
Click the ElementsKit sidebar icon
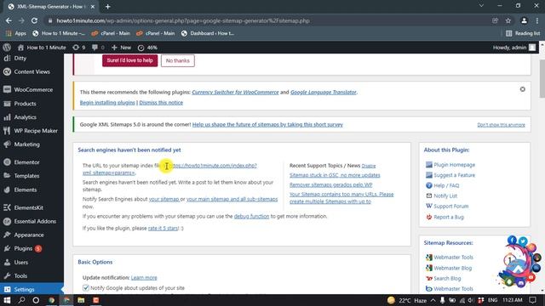click(7, 207)
